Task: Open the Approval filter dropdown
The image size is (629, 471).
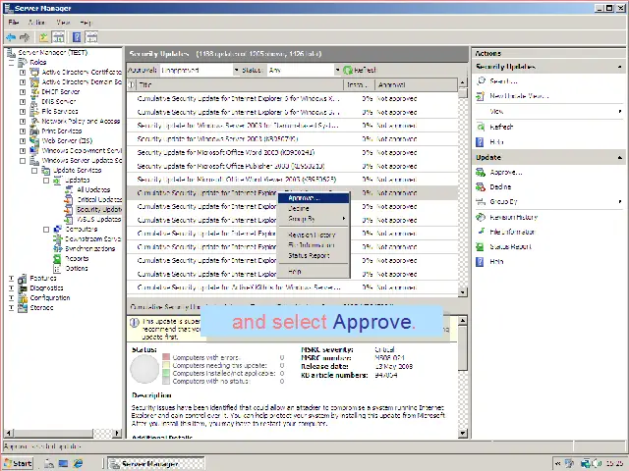Action: coord(236,70)
